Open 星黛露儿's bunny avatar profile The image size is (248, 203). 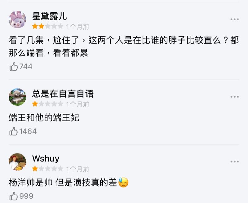tap(17, 20)
